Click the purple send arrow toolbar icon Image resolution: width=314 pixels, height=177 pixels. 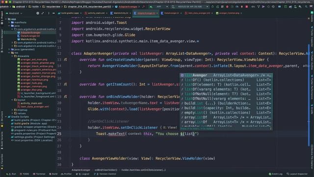click(x=263, y=6)
